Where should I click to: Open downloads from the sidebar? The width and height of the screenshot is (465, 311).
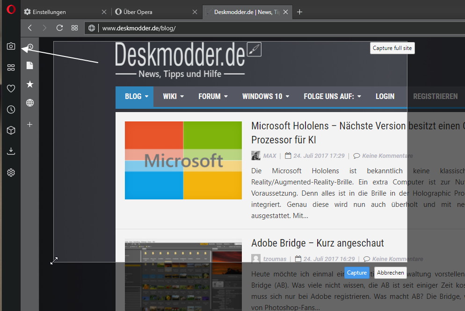(11, 151)
